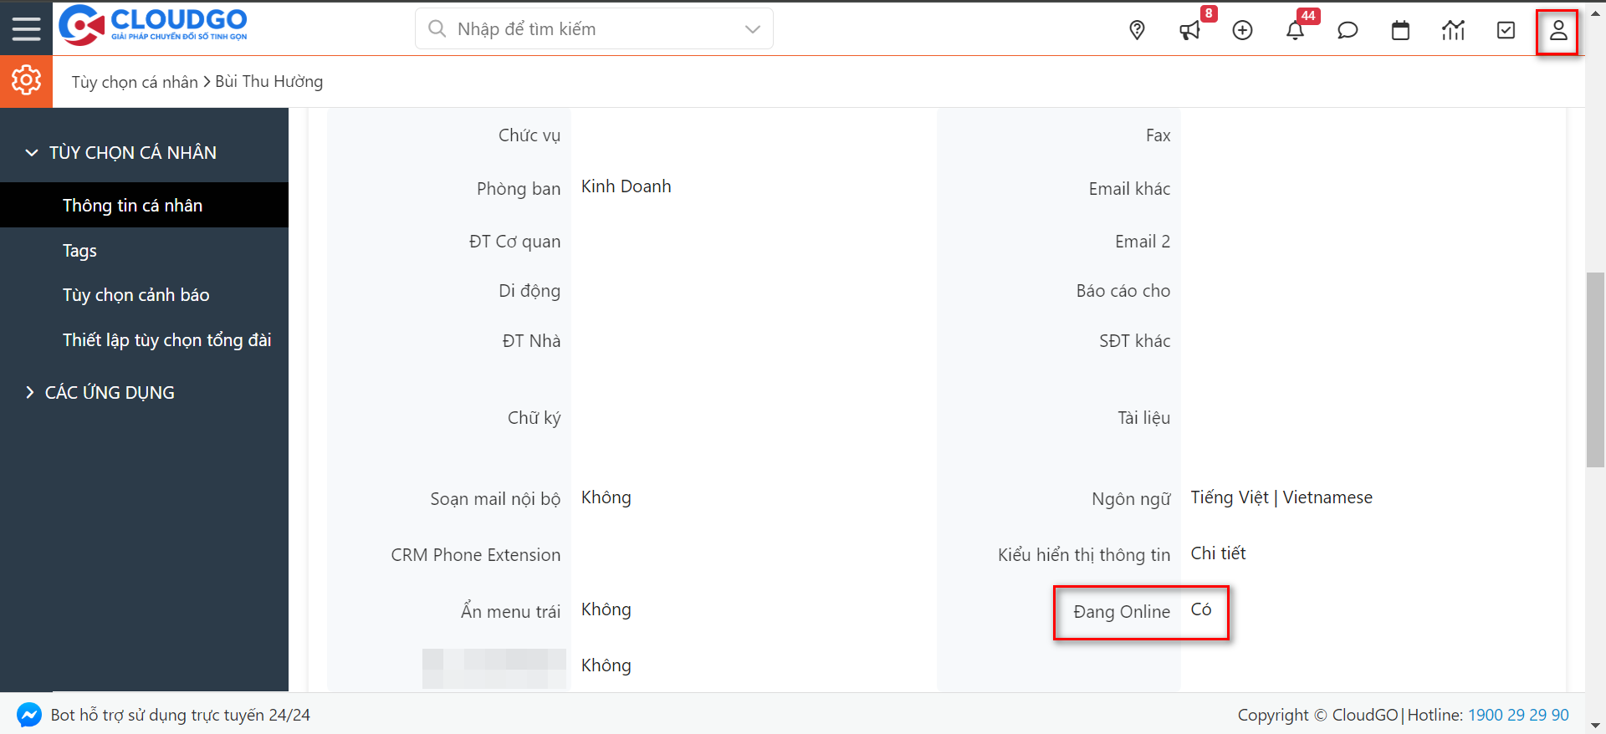
Task: Open Thiết lập tùy chọn tổng đài
Action: [x=166, y=340]
